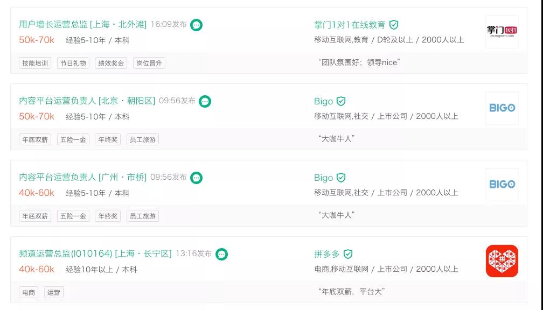Screen dimensions: 543x310
Task: Open 内容平台运营负责人 [广州·市桥] job title
Action: (83, 177)
